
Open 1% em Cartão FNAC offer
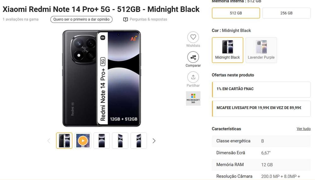click(x=261, y=89)
